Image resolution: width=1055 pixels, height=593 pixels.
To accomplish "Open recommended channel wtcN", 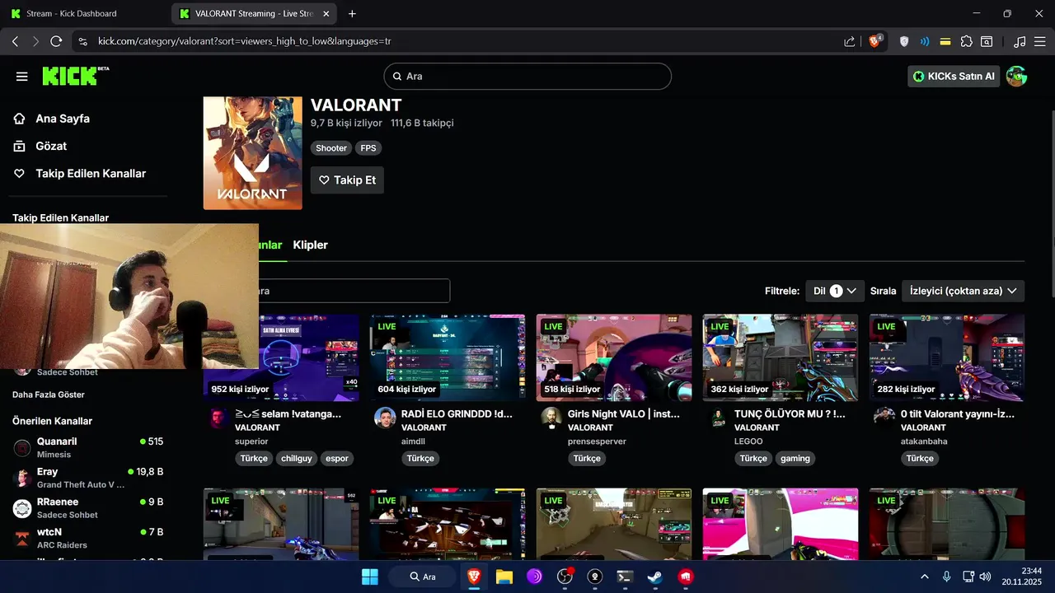I will (x=88, y=538).
